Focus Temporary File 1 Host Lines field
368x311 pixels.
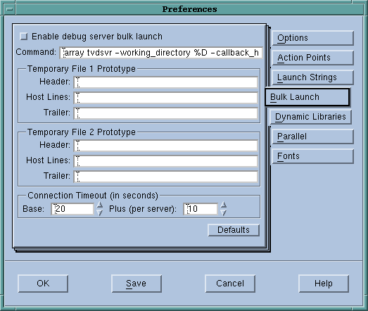[x=166, y=98]
